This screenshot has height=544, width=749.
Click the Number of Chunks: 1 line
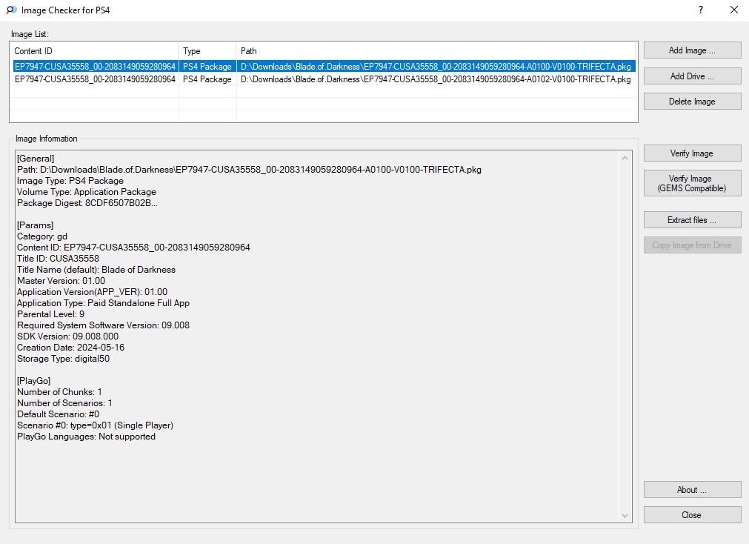(x=60, y=392)
